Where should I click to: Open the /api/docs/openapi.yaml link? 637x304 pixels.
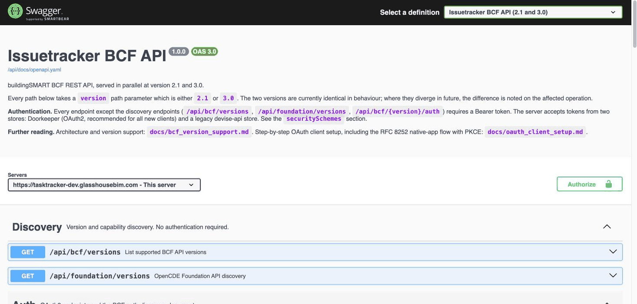tap(34, 69)
